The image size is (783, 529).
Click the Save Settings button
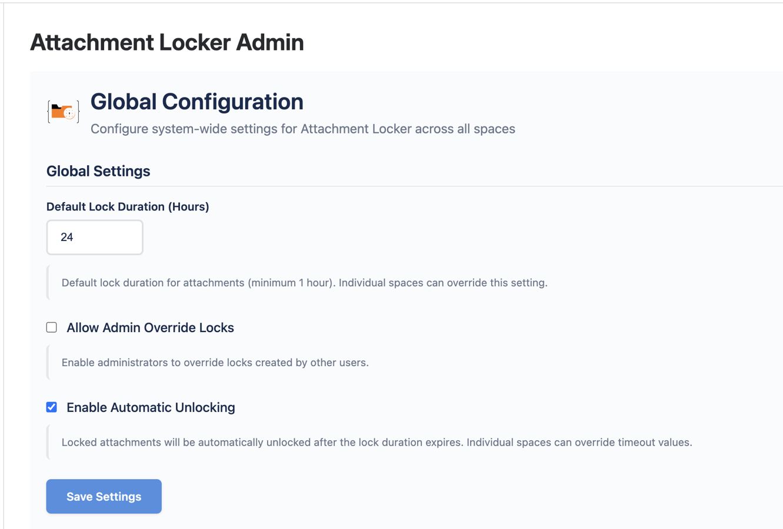104,496
